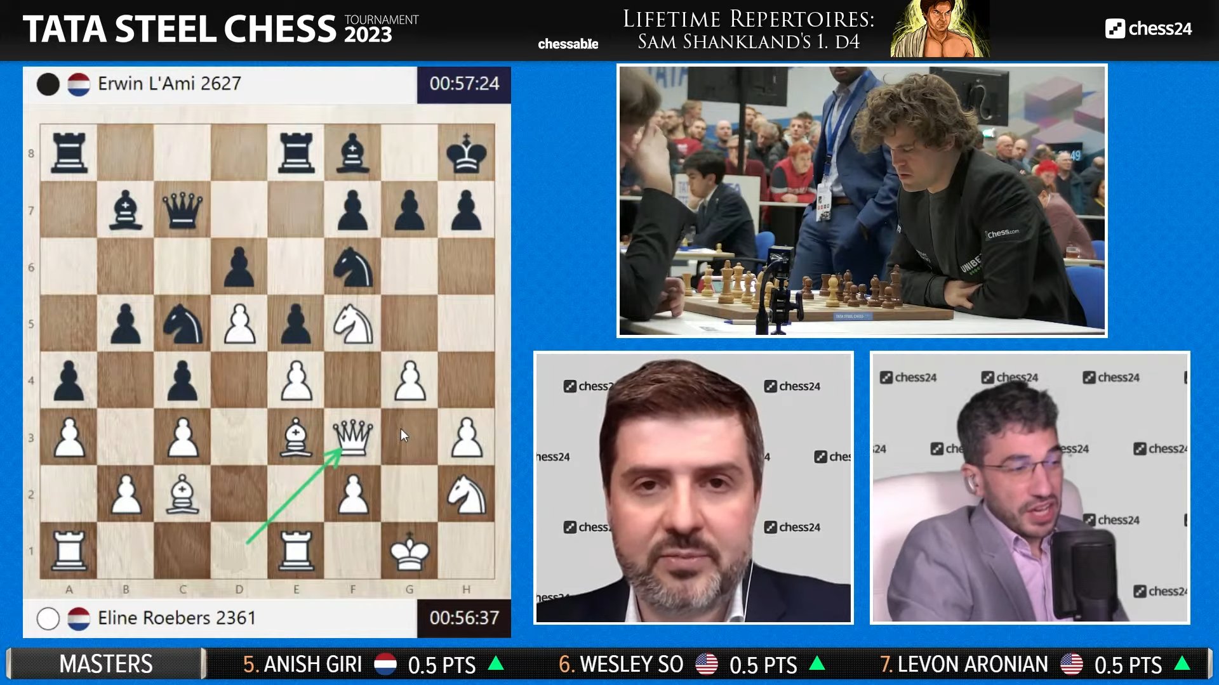Viewport: 1219px width, 685px height.
Task: Click the empty g3 square
Action: (410, 437)
